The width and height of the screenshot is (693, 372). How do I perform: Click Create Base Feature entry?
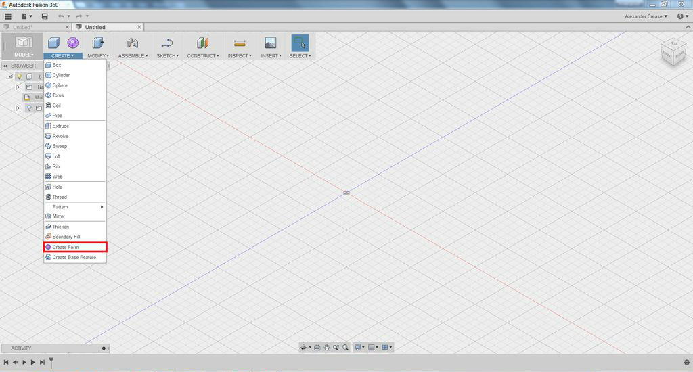pos(75,257)
